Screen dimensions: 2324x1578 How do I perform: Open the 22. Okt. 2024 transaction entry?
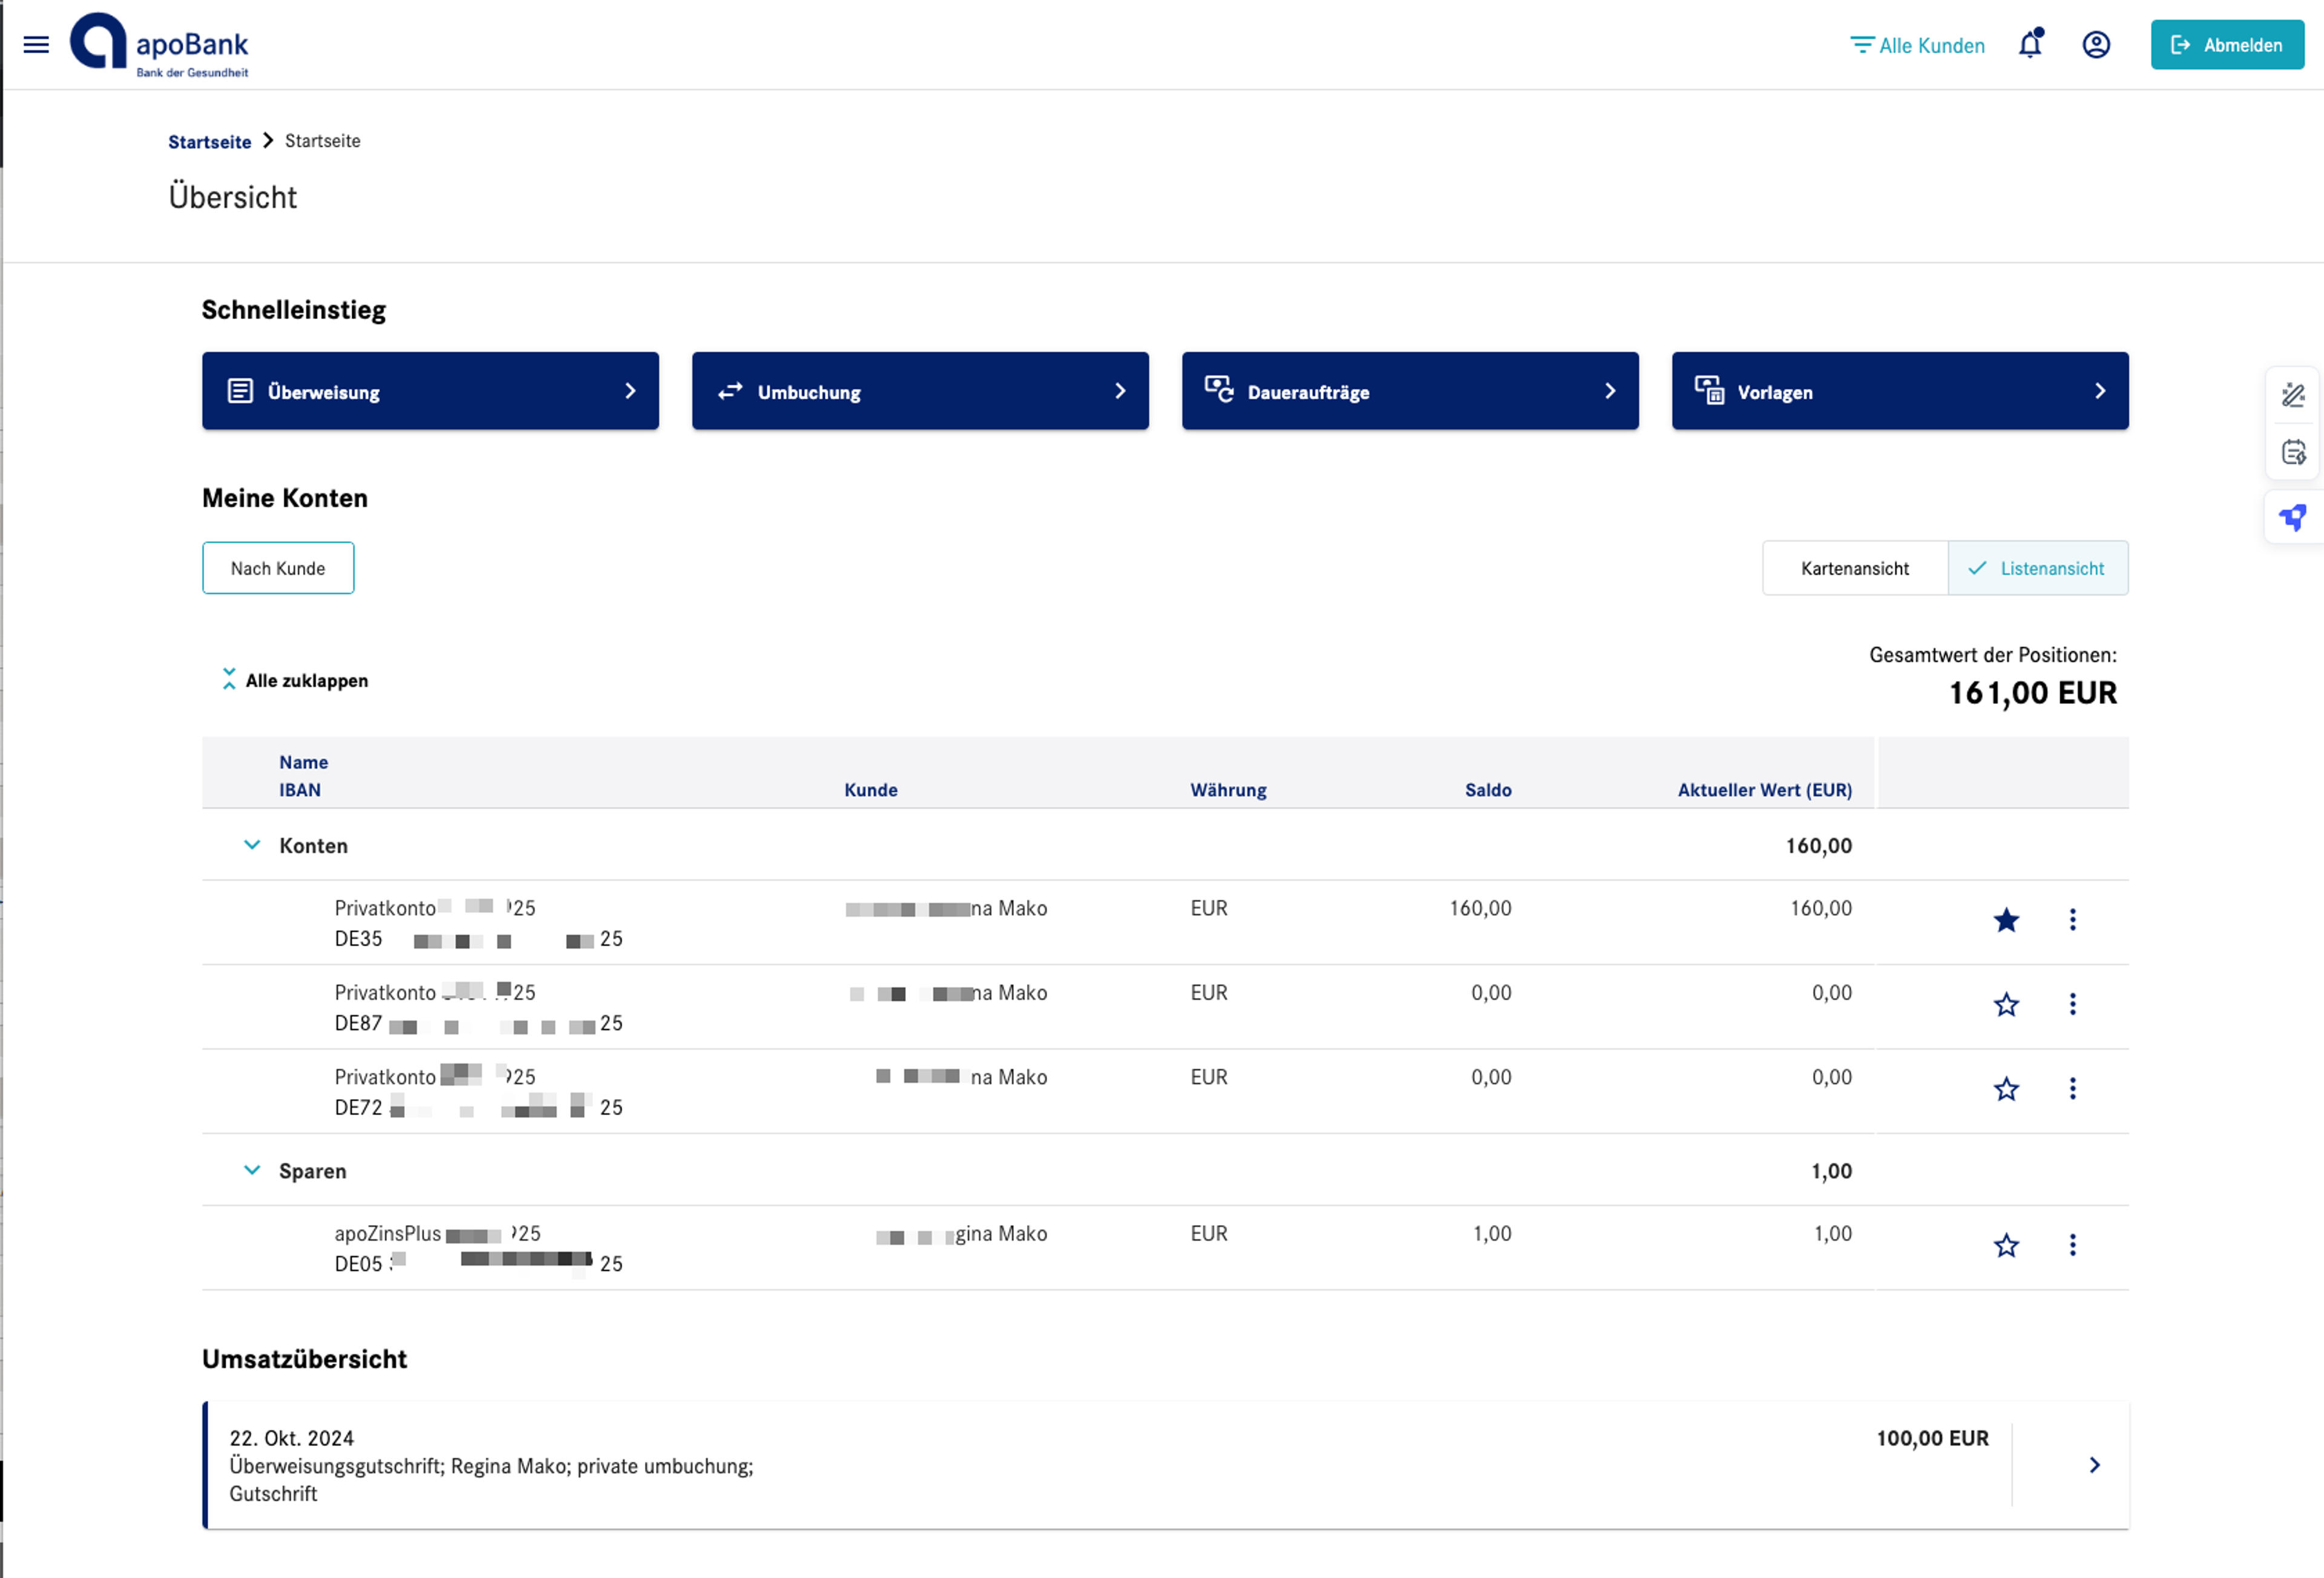click(x=1165, y=1465)
